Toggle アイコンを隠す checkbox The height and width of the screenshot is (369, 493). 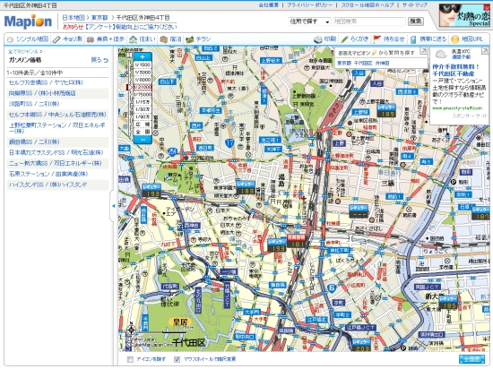pos(130,359)
